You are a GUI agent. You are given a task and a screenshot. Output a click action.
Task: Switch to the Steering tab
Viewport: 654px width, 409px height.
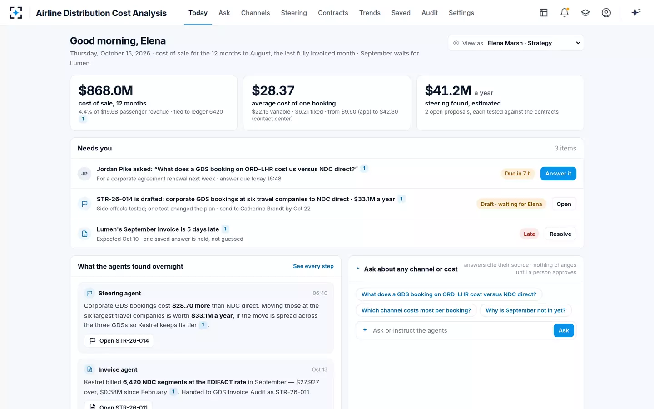(294, 13)
